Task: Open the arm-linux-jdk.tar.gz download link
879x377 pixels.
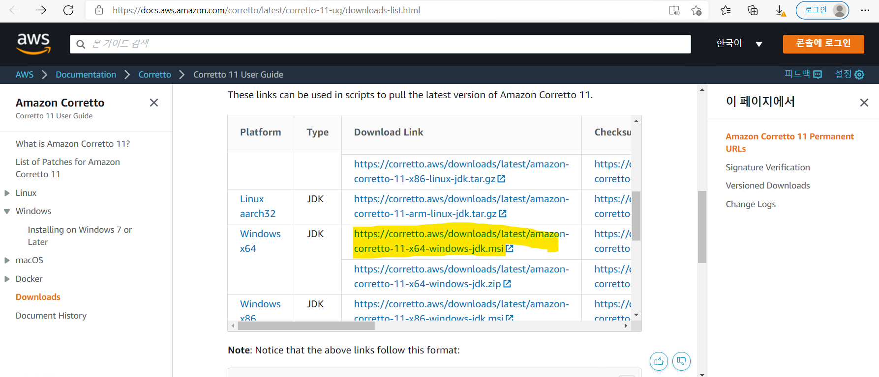Action: [x=461, y=206]
